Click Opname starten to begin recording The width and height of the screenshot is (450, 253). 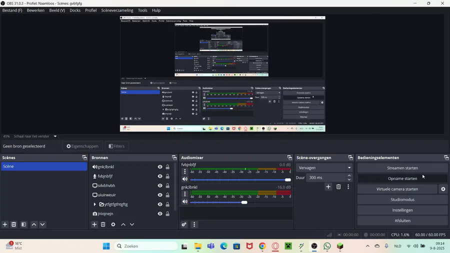(x=402, y=178)
